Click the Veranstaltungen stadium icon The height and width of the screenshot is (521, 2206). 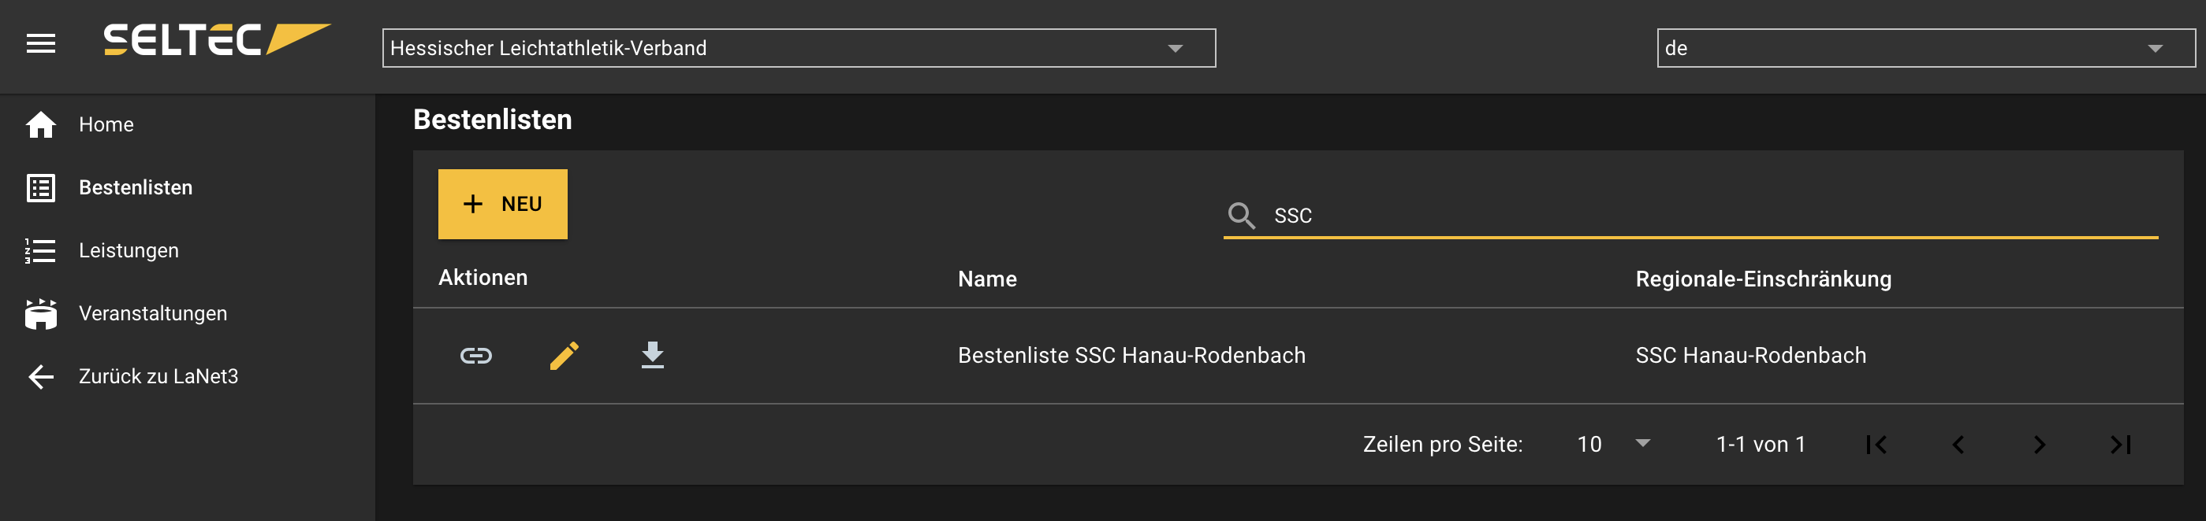41,314
